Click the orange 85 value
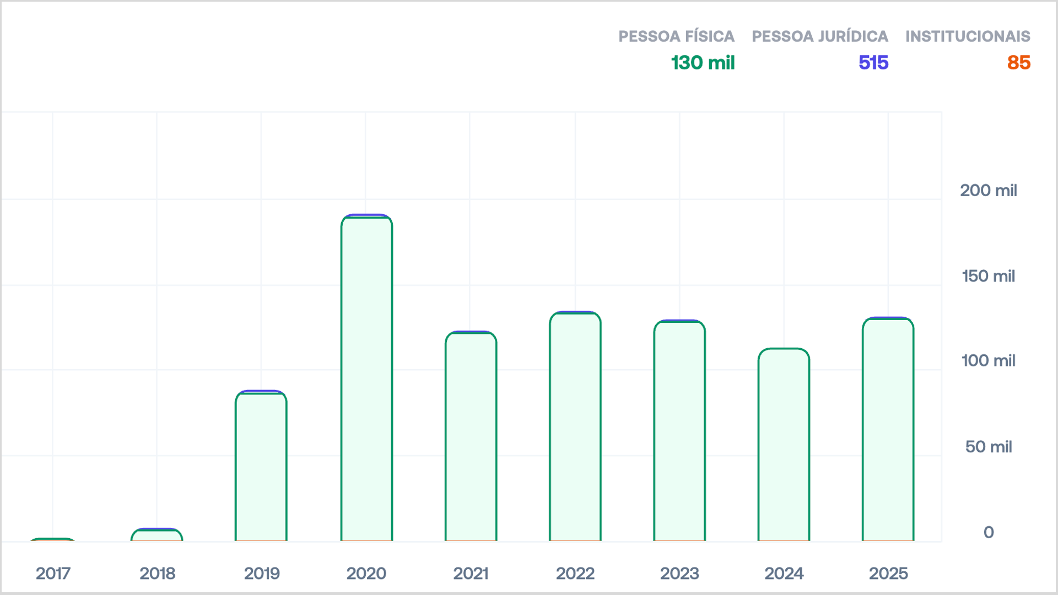Viewport: 1058px width, 595px height. coord(1018,63)
